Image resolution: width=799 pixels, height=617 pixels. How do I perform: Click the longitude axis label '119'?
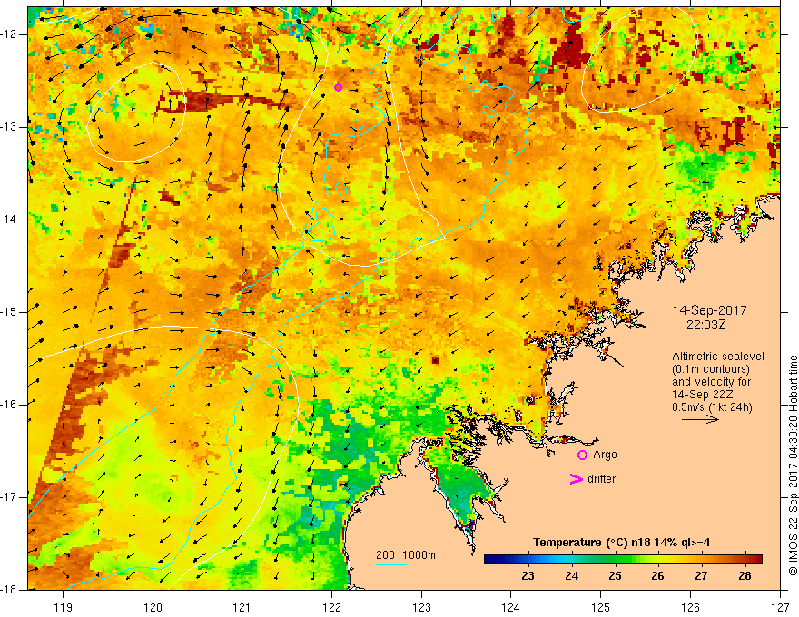[x=64, y=607]
